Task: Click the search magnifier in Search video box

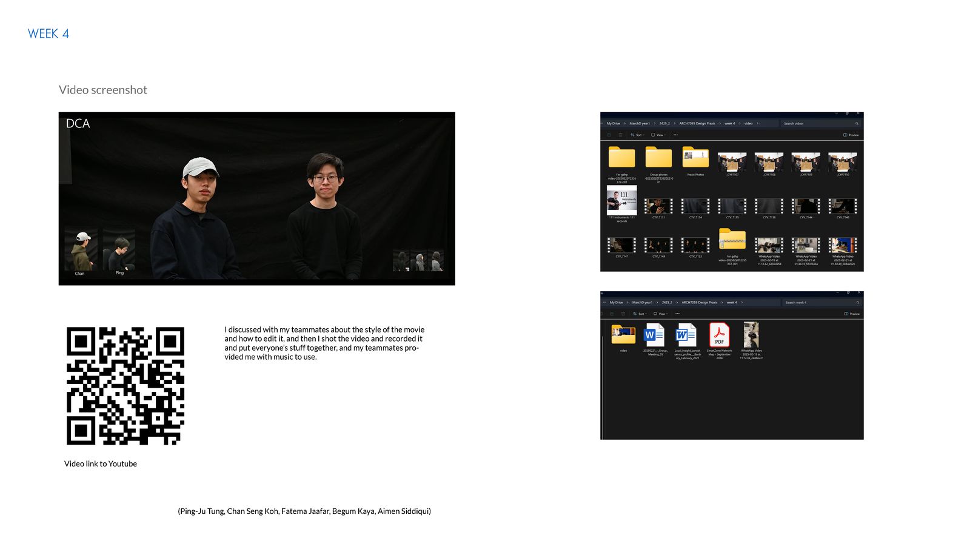Action: 857,123
